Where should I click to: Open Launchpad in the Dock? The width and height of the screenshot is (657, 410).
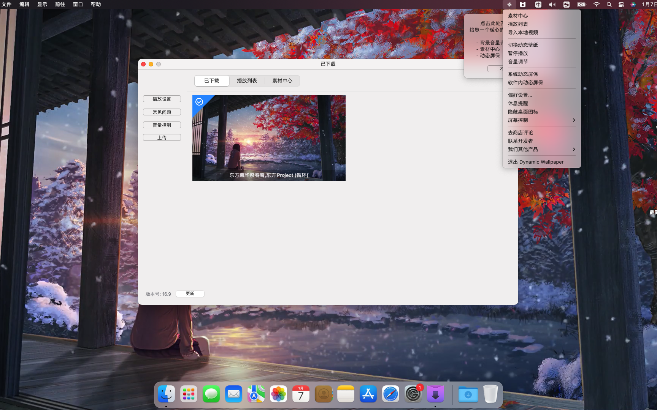point(189,394)
